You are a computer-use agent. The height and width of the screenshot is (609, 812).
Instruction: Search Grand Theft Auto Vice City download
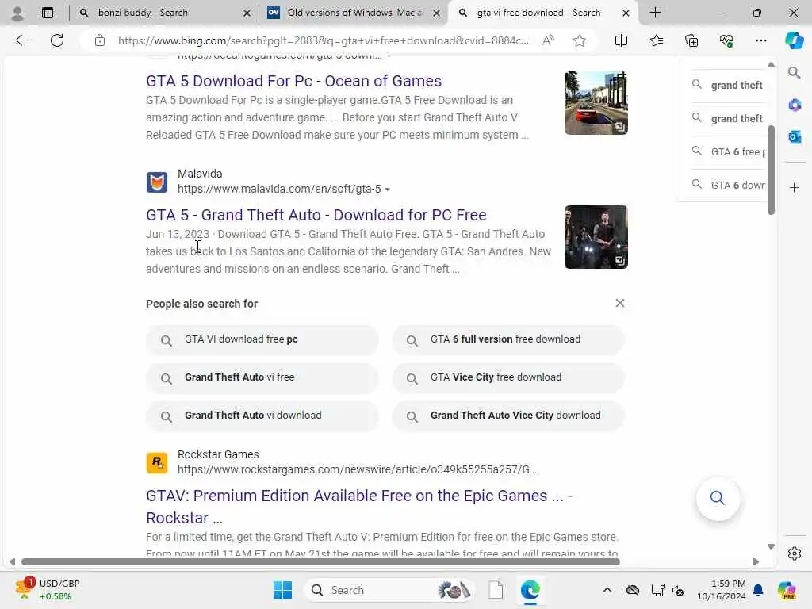[x=508, y=416]
